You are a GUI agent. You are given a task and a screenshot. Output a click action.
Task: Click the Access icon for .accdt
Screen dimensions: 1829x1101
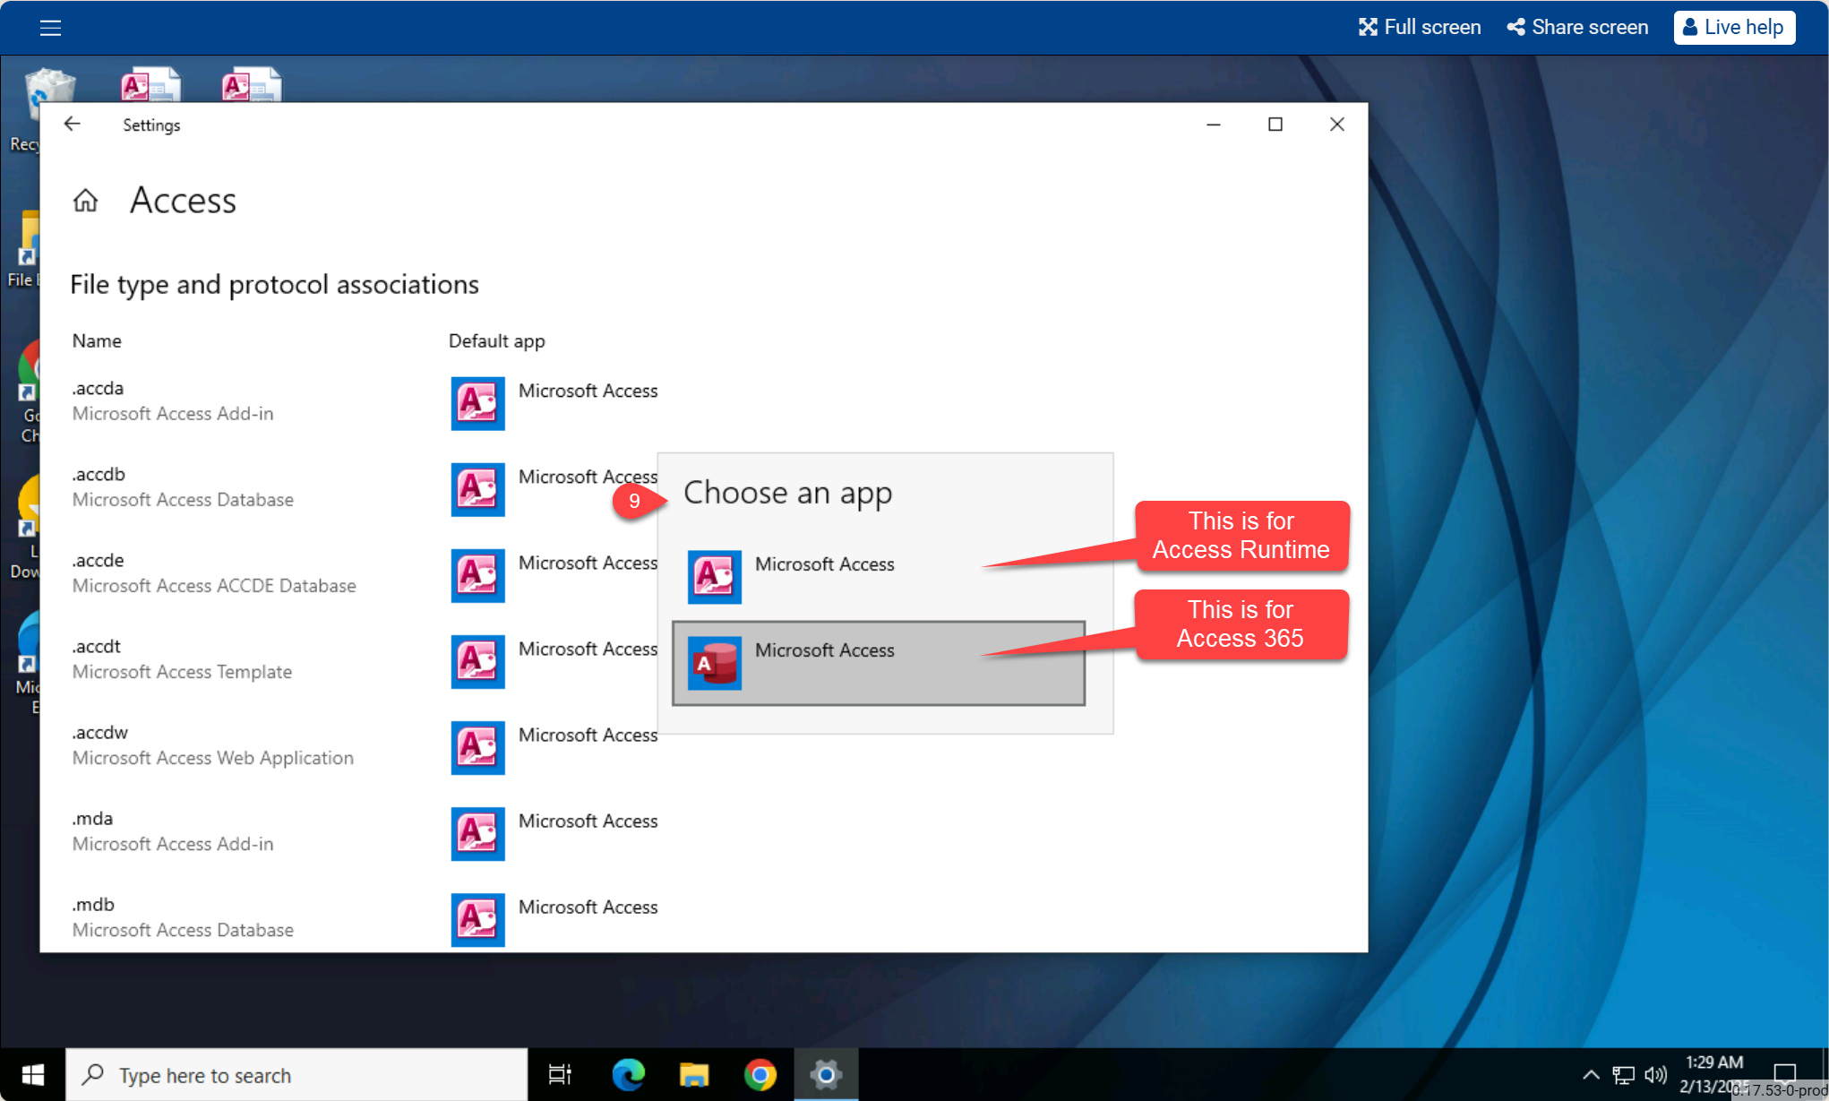click(x=477, y=661)
